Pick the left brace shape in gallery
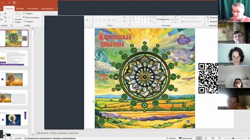Screen dimensions: 250x140 pos(144,21)
